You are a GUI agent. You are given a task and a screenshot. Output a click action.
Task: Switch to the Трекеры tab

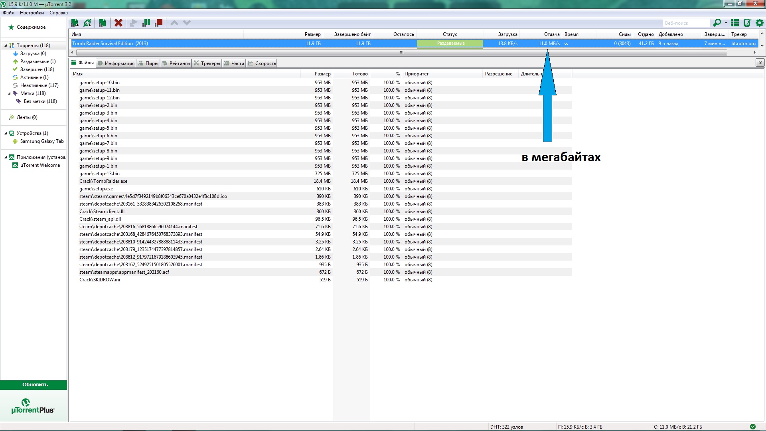207,63
